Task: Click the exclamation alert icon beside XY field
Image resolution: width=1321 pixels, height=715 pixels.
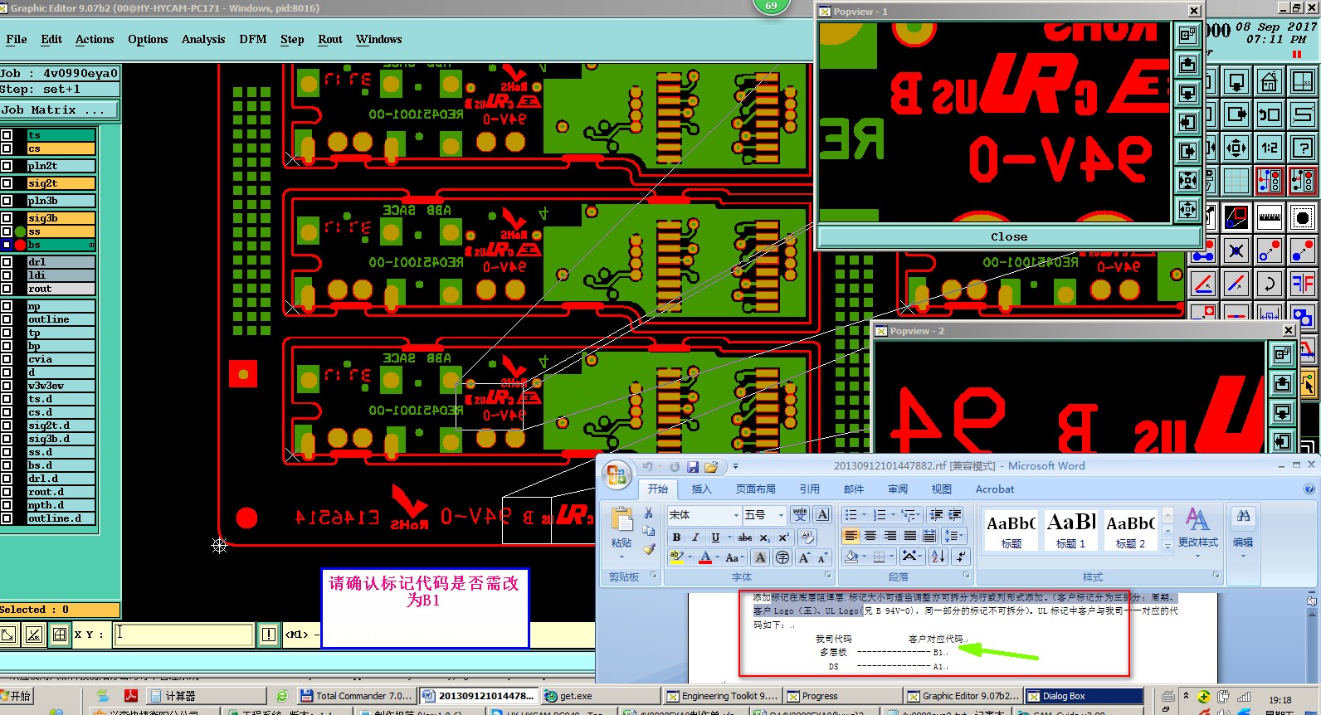Action: tap(269, 635)
